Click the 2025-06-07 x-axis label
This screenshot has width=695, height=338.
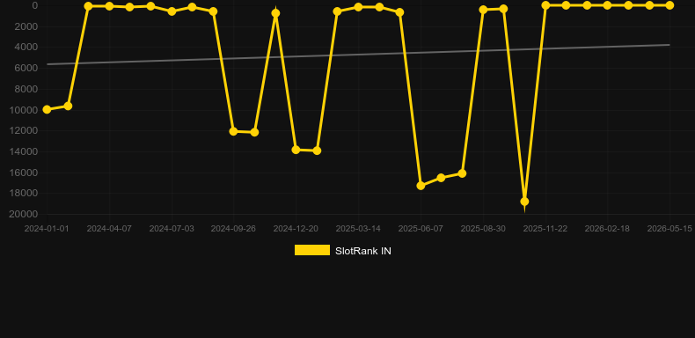click(421, 229)
